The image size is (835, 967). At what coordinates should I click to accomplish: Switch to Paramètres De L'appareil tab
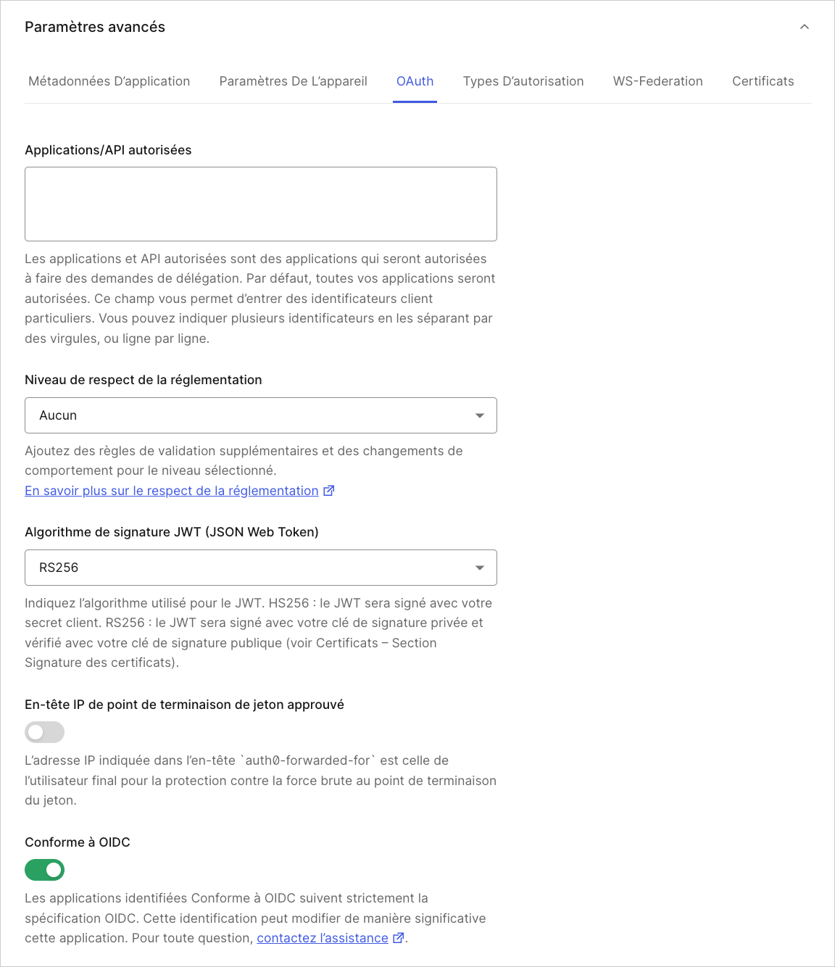click(x=293, y=81)
